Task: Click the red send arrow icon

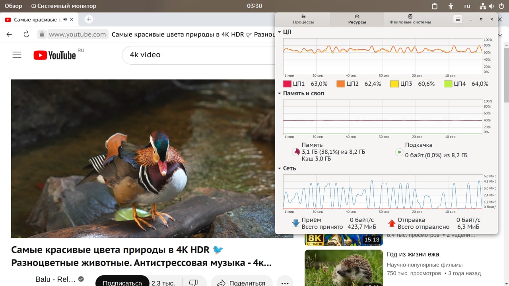Action: tap(391, 223)
